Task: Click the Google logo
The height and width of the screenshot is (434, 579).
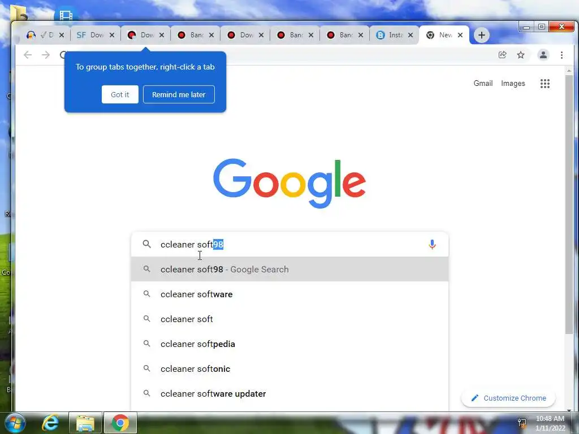Action: [289, 184]
